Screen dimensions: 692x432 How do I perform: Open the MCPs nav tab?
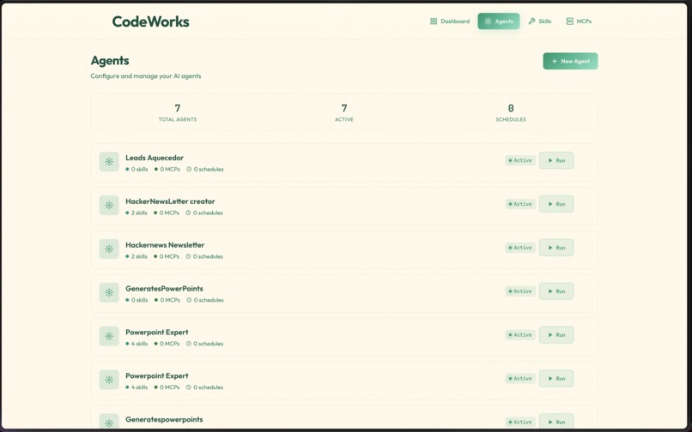(x=579, y=21)
